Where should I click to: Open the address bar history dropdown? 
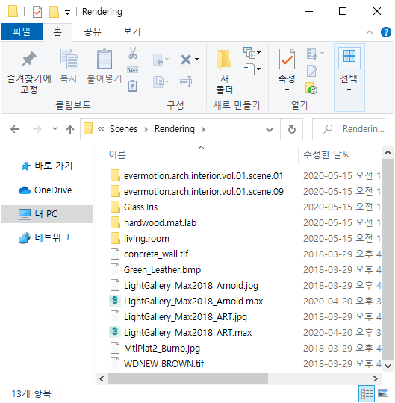(270, 130)
